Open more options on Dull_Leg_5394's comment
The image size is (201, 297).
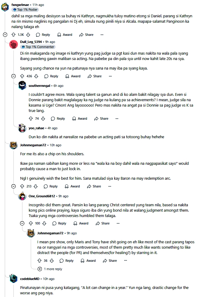pyautogui.click(x=110, y=76)
